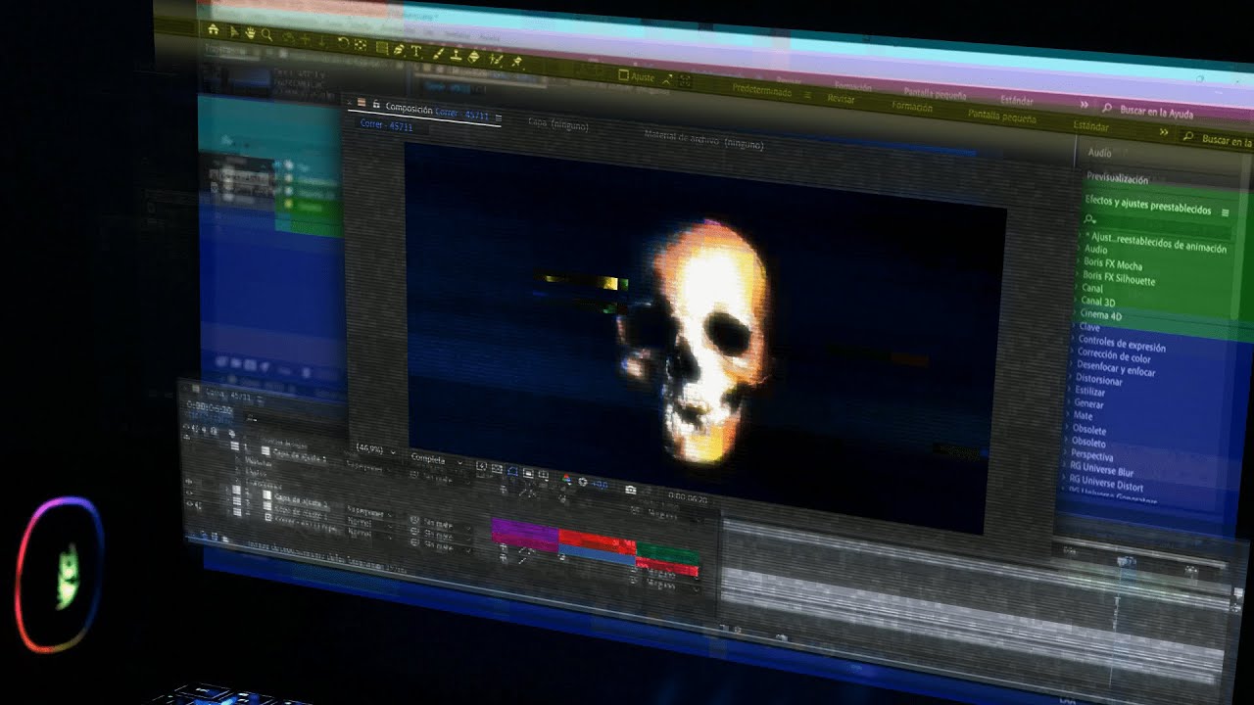Select the Selection arrow tool
The width and height of the screenshot is (1254, 705).
(x=234, y=31)
